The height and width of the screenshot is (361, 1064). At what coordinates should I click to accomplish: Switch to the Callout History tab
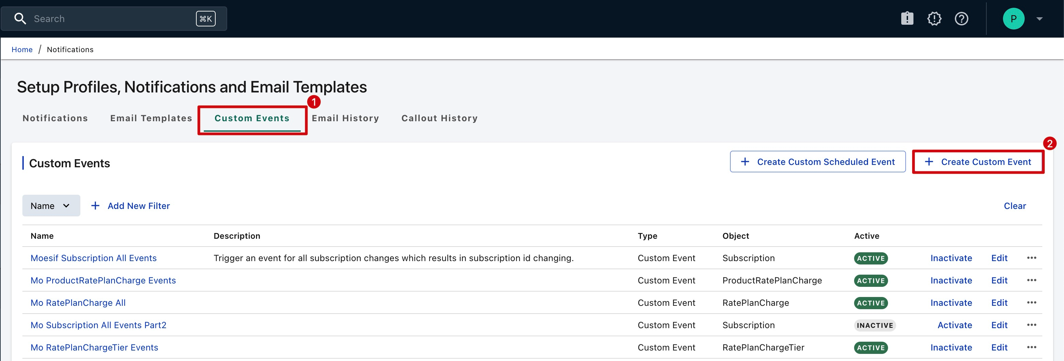point(439,118)
